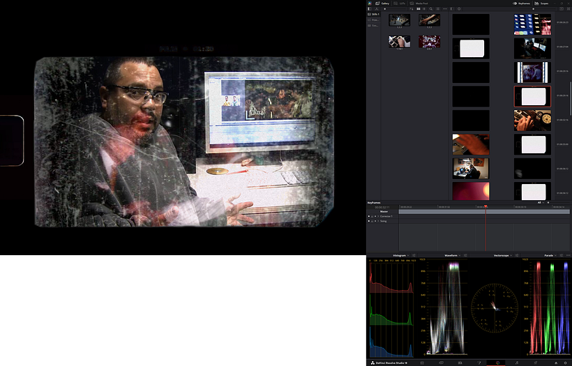Click the Home project manager icon
Viewport: 572px width, 366px height.
coord(556,363)
